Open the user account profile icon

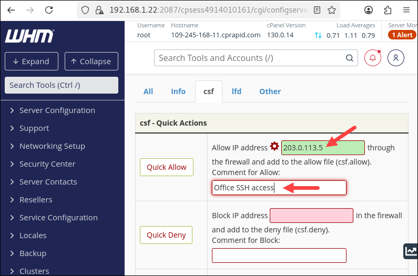coord(396,58)
